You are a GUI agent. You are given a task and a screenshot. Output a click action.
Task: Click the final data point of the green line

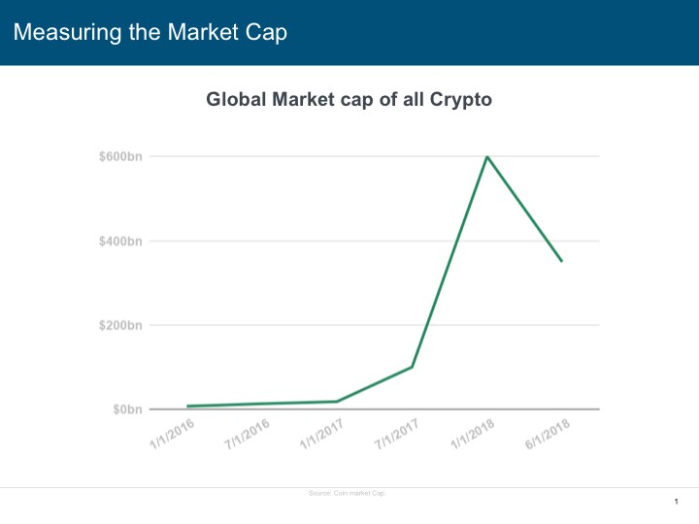click(561, 261)
